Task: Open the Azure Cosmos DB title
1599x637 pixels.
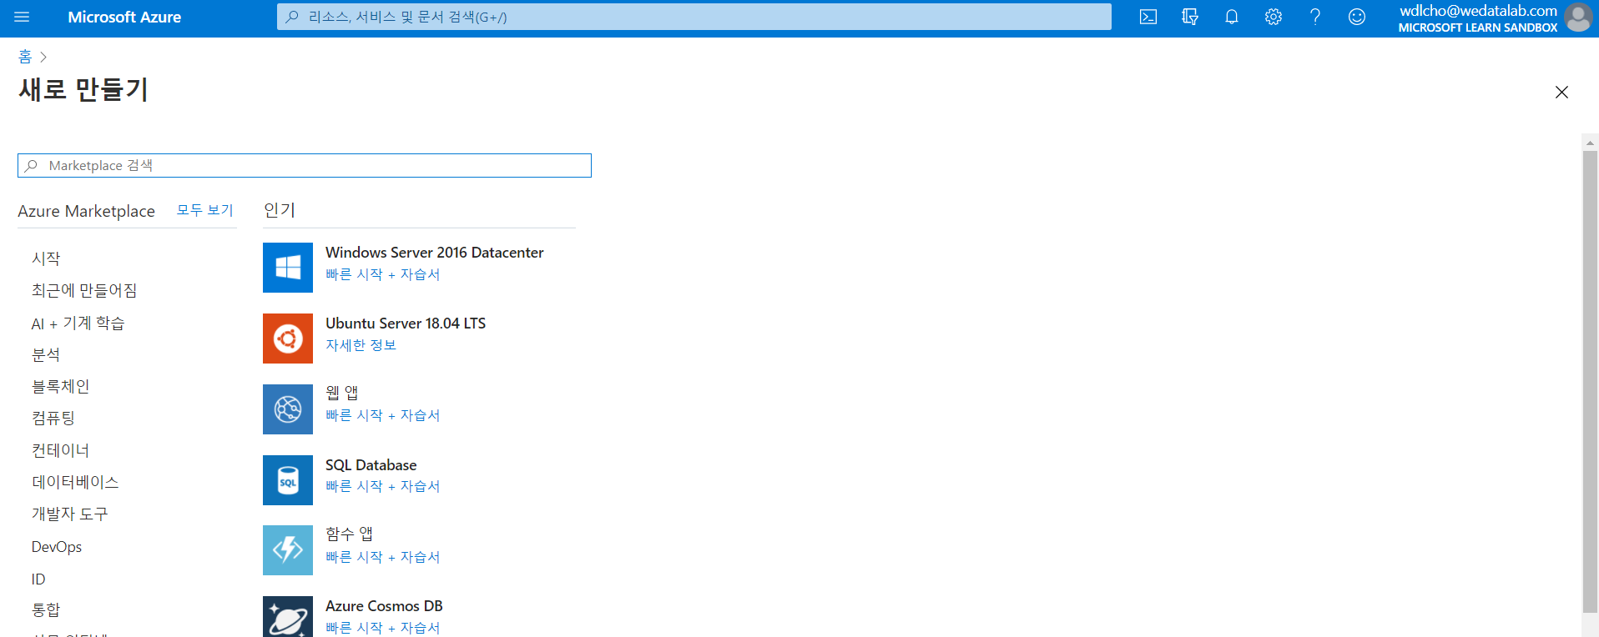Action: pos(384,606)
